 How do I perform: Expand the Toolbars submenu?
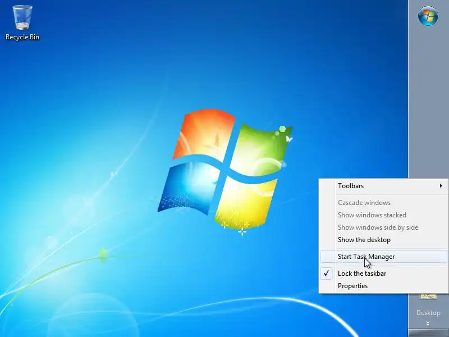coord(383,186)
